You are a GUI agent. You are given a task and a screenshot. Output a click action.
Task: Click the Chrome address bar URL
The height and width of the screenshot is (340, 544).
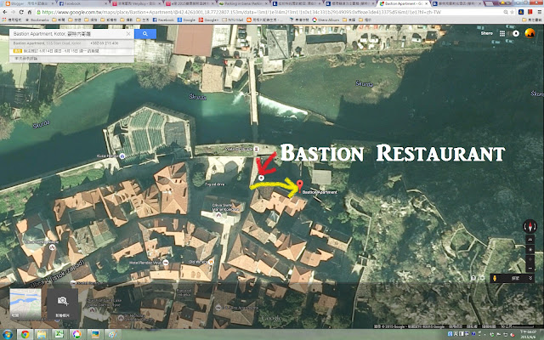point(241,12)
